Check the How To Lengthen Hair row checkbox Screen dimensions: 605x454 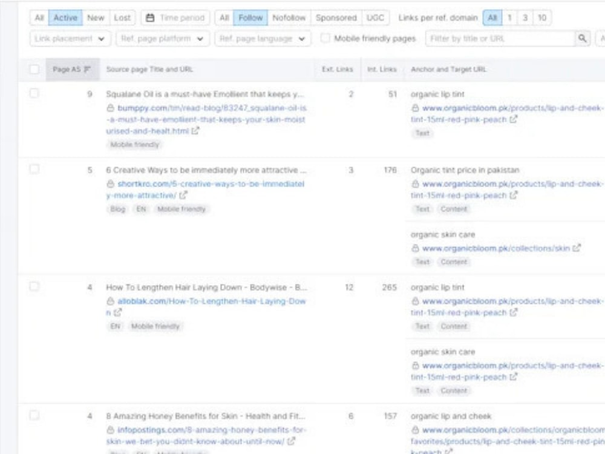(34, 286)
